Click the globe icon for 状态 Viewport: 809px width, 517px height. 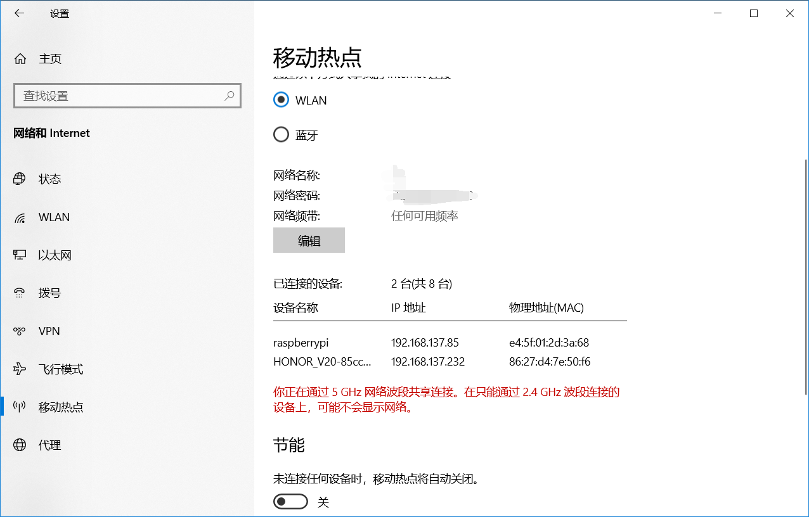coord(20,179)
